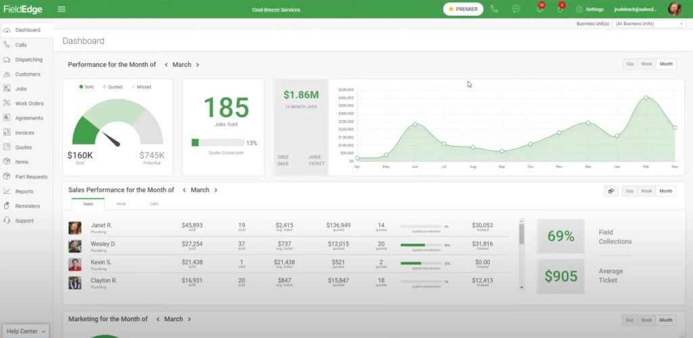
Task: Select Month view in Sales Performance
Action: (x=666, y=191)
